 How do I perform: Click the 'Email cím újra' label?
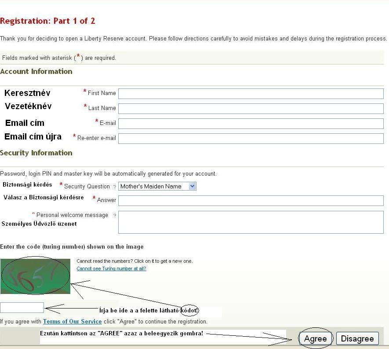tap(33, 136)
